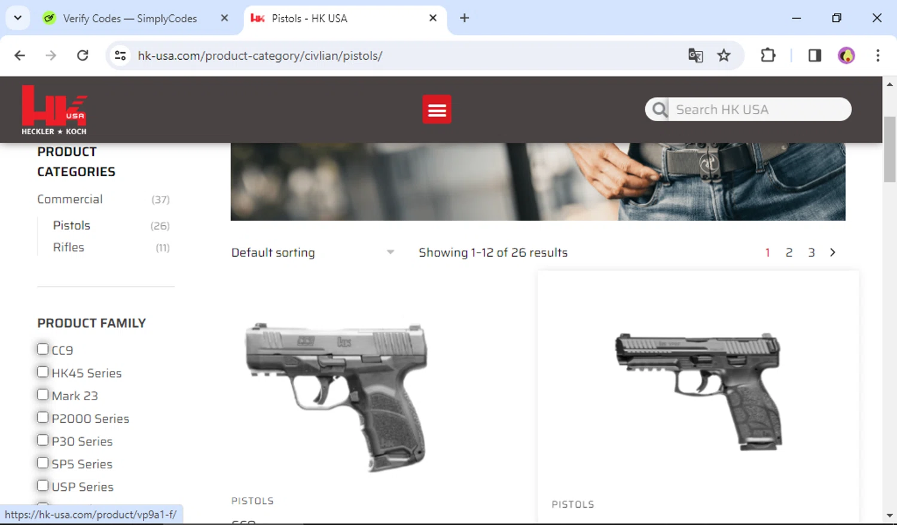Screen dimensions: 897x525
Task: Check the P2000 Series filter
Action: pyautogui.click(x=42, y=417)
